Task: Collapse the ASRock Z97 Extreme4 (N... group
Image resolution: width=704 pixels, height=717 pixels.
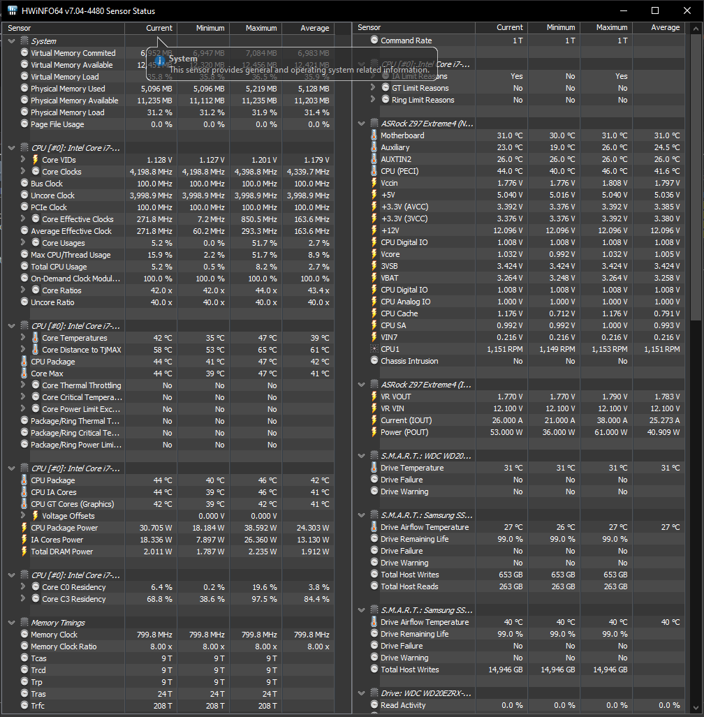Action: click(x=361, y=124)
